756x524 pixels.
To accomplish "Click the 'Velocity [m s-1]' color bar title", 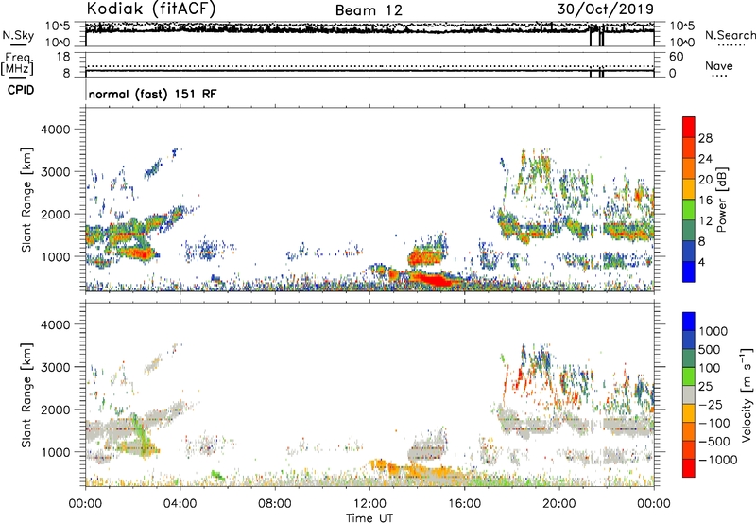I will (x=747, y=394).
